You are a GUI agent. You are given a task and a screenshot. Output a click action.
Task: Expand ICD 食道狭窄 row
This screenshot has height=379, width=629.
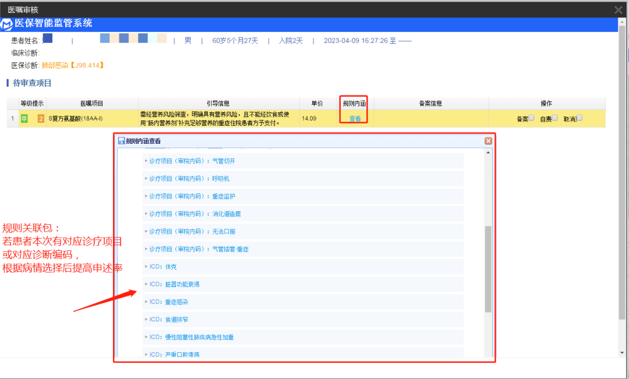pyautogui.click(x=303, y=320)
